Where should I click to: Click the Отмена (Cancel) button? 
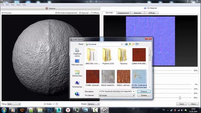[x=144, y=95]
